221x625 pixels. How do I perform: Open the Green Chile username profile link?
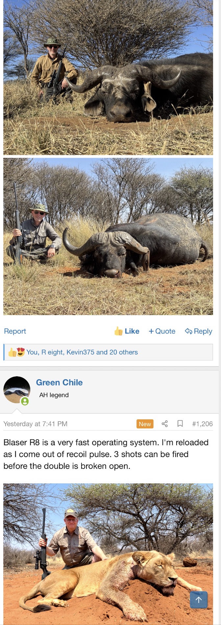coord(59,382)
